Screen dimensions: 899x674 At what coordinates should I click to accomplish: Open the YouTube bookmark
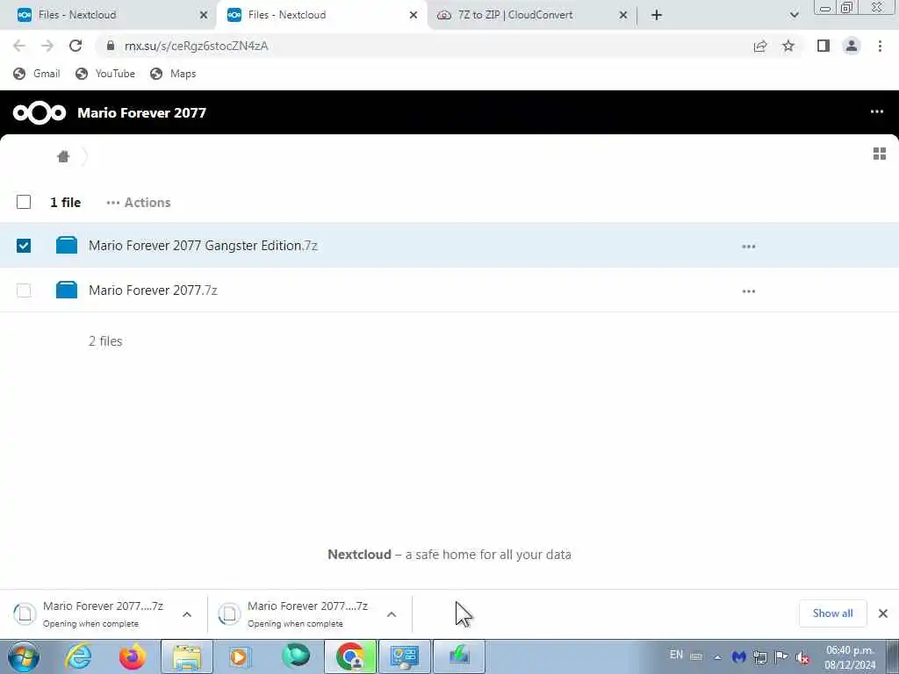(x=105, y=74)
